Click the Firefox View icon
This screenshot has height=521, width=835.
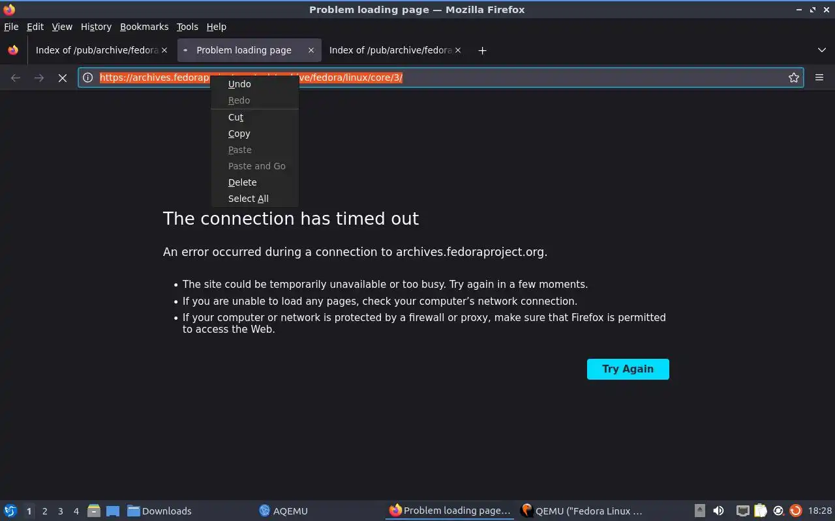[x=13, y=50]
